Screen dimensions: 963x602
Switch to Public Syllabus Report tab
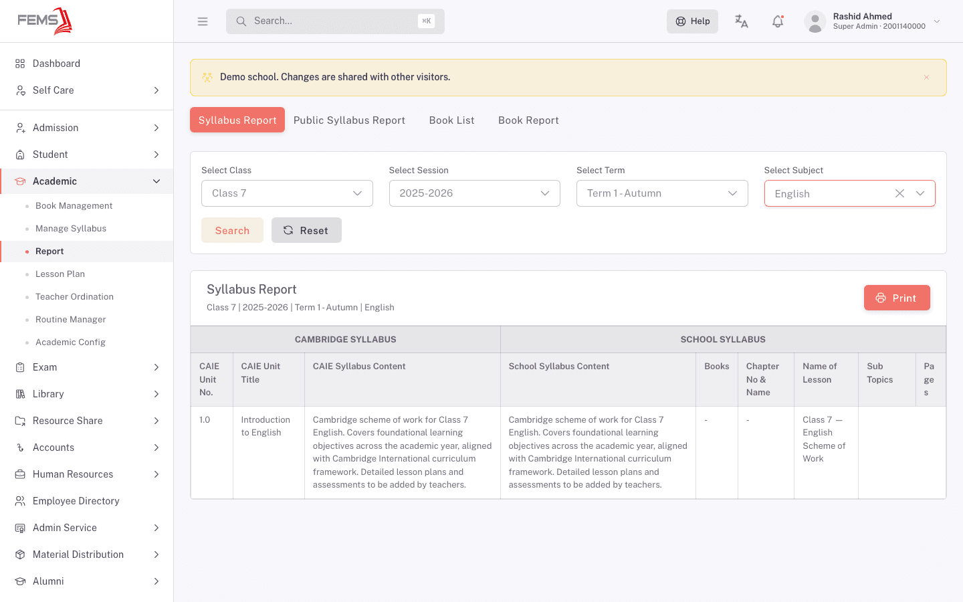pyautogui.click(x=349, y=120)
